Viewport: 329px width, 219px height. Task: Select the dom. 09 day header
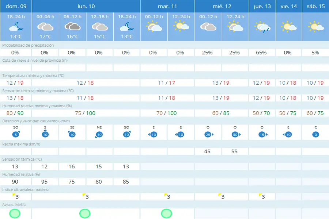pos(16,6)
